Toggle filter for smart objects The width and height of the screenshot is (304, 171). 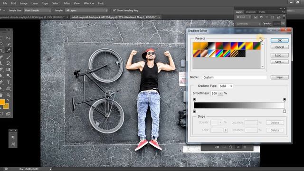coord(278,17)
